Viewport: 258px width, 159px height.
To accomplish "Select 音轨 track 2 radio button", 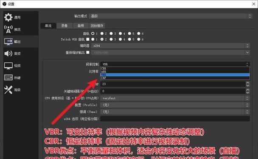I will (x=102, y=33).
